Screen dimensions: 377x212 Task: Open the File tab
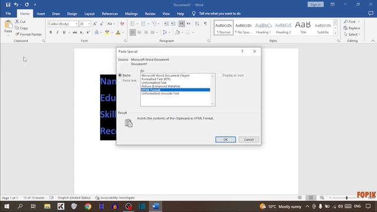click(8, 14)
